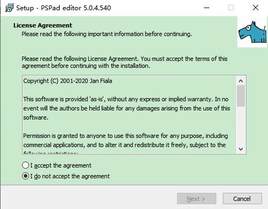
Task: Minimize the Setup window
Action: [207, 8]
